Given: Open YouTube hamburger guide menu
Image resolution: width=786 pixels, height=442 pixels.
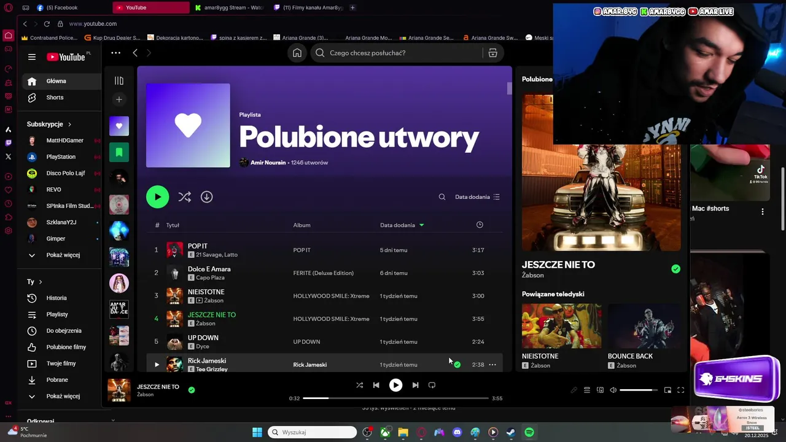Looking at the screenshot, I should coord(32,57).
